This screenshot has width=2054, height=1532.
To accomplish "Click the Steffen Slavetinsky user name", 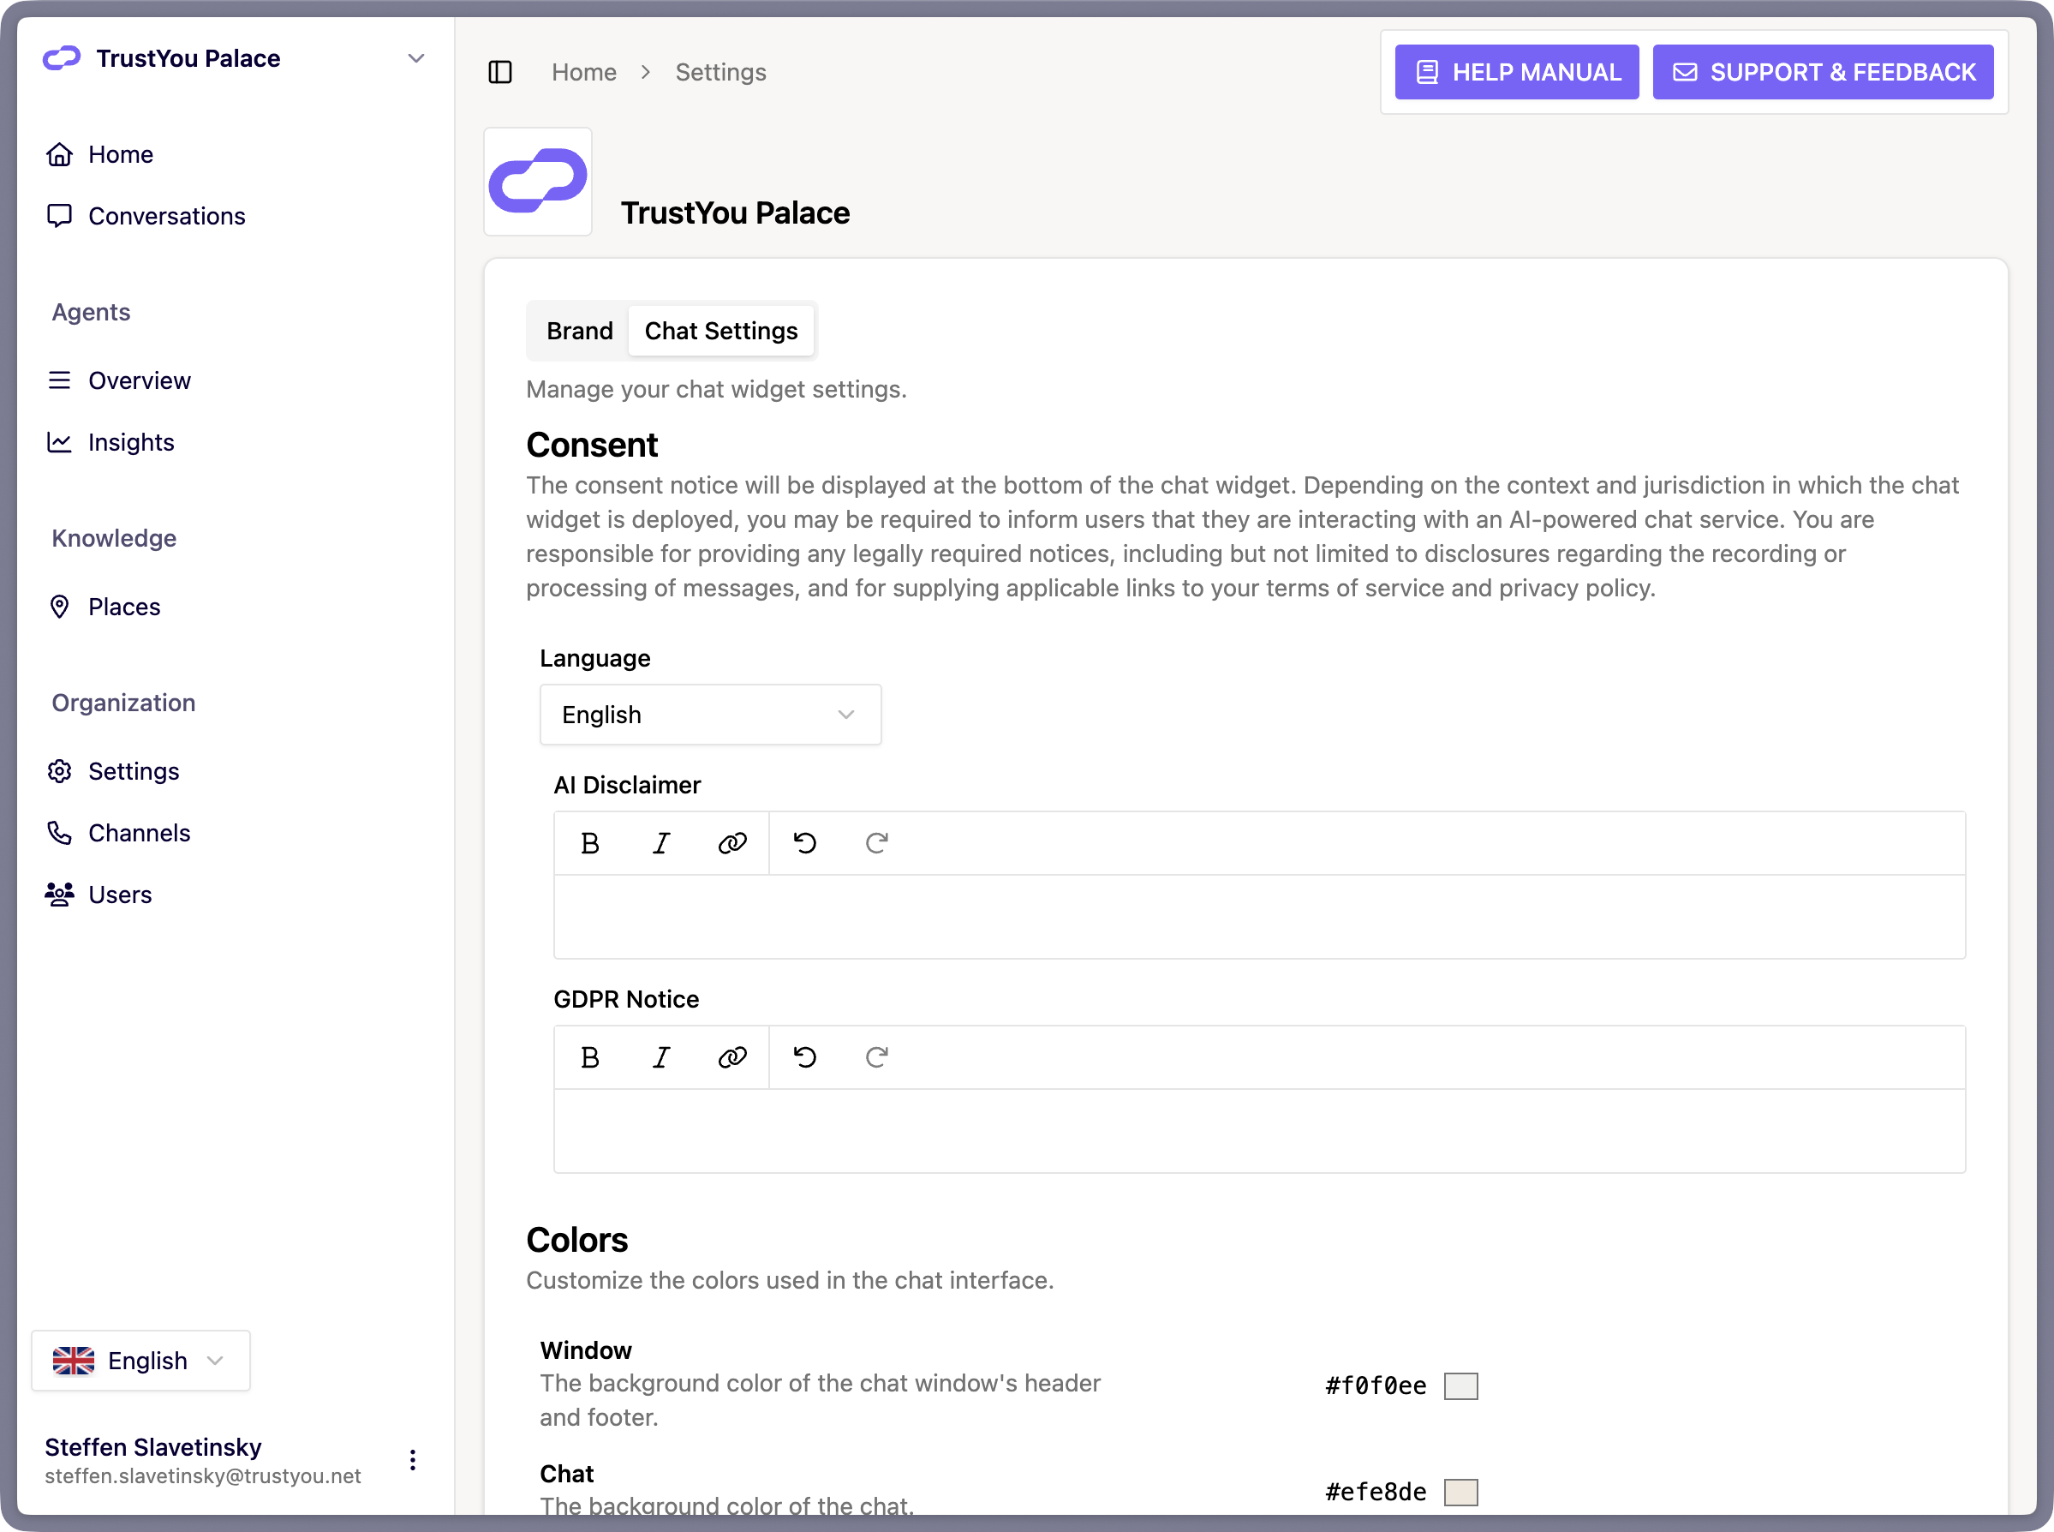I will [x=153, y=1446].
